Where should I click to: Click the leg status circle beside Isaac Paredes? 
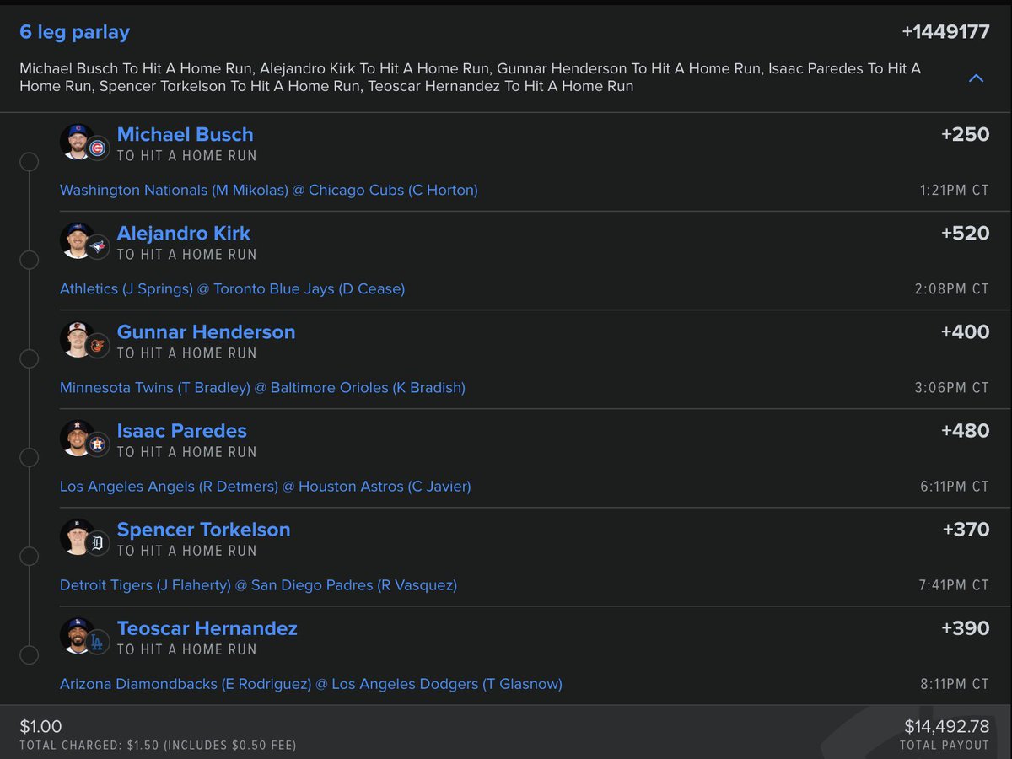tap(29, 457)
